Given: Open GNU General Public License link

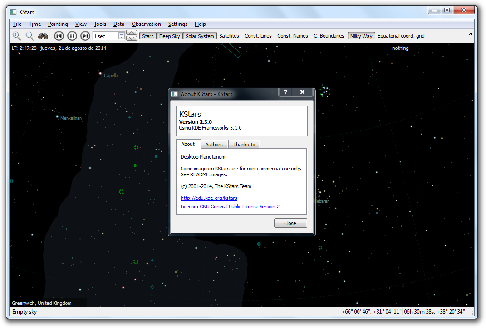Looking at the screenshot, I should point(230,207).
